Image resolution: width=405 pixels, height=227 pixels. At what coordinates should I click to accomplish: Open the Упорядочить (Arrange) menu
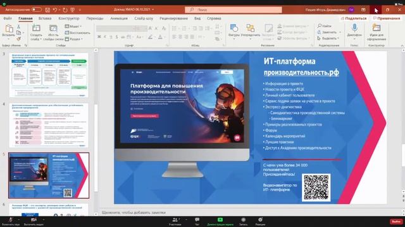[x=251, y=32]
